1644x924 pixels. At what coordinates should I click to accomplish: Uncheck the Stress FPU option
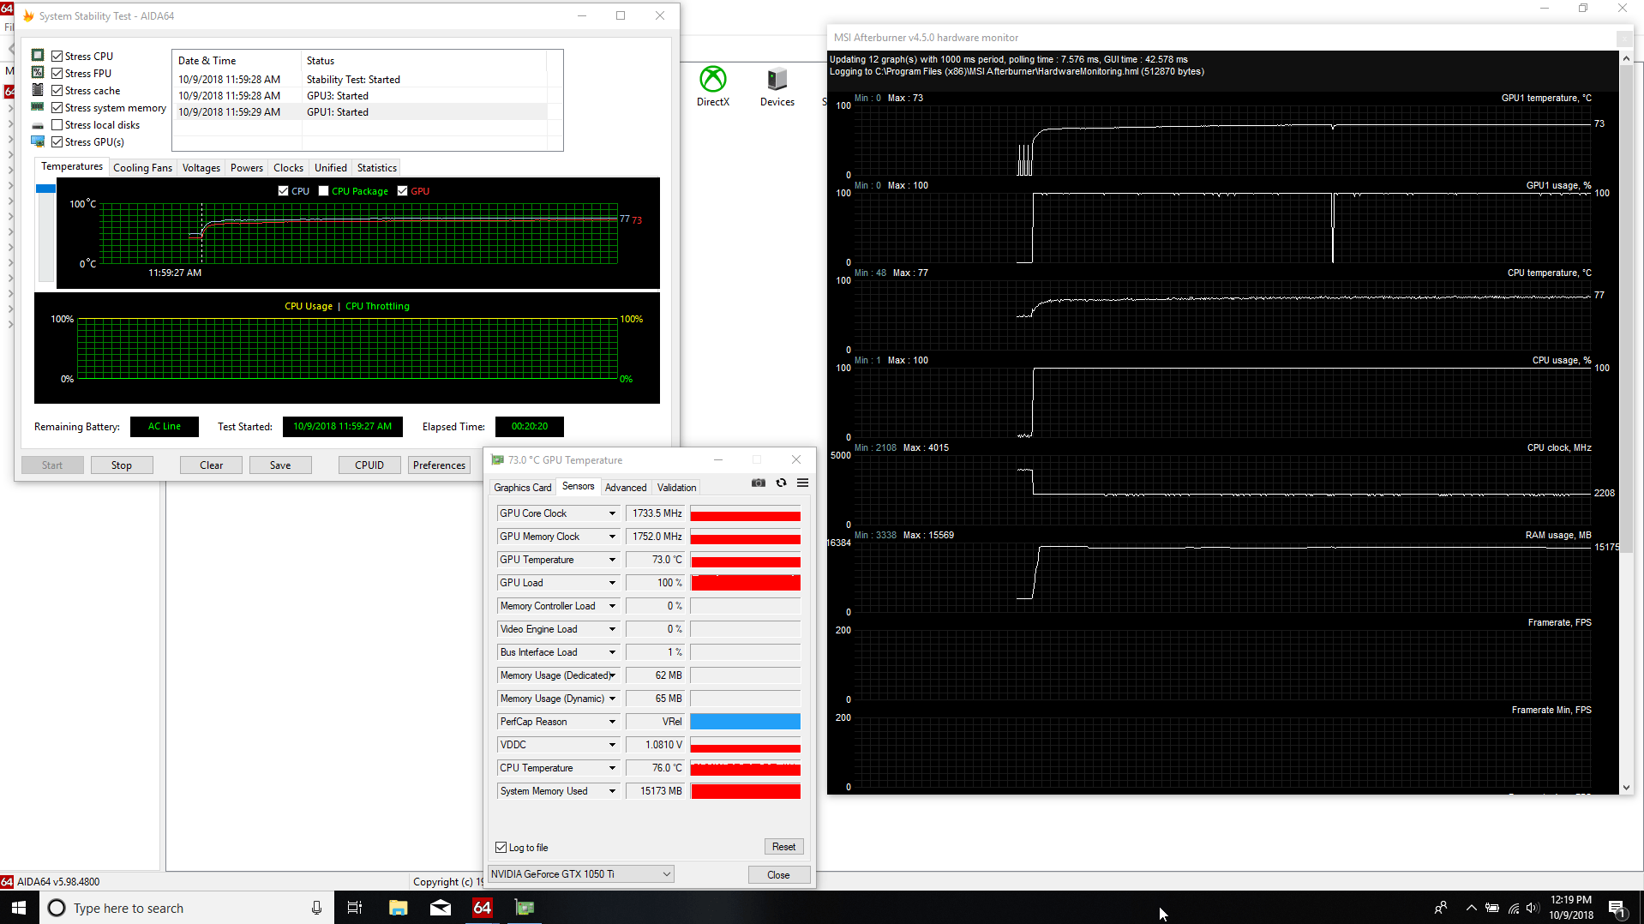click(x=57, y=74)
